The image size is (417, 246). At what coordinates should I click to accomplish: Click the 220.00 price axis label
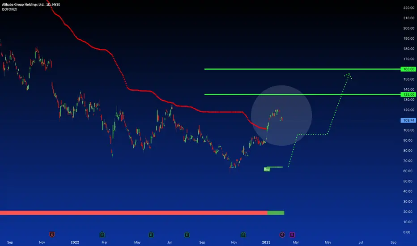[409, 8]
